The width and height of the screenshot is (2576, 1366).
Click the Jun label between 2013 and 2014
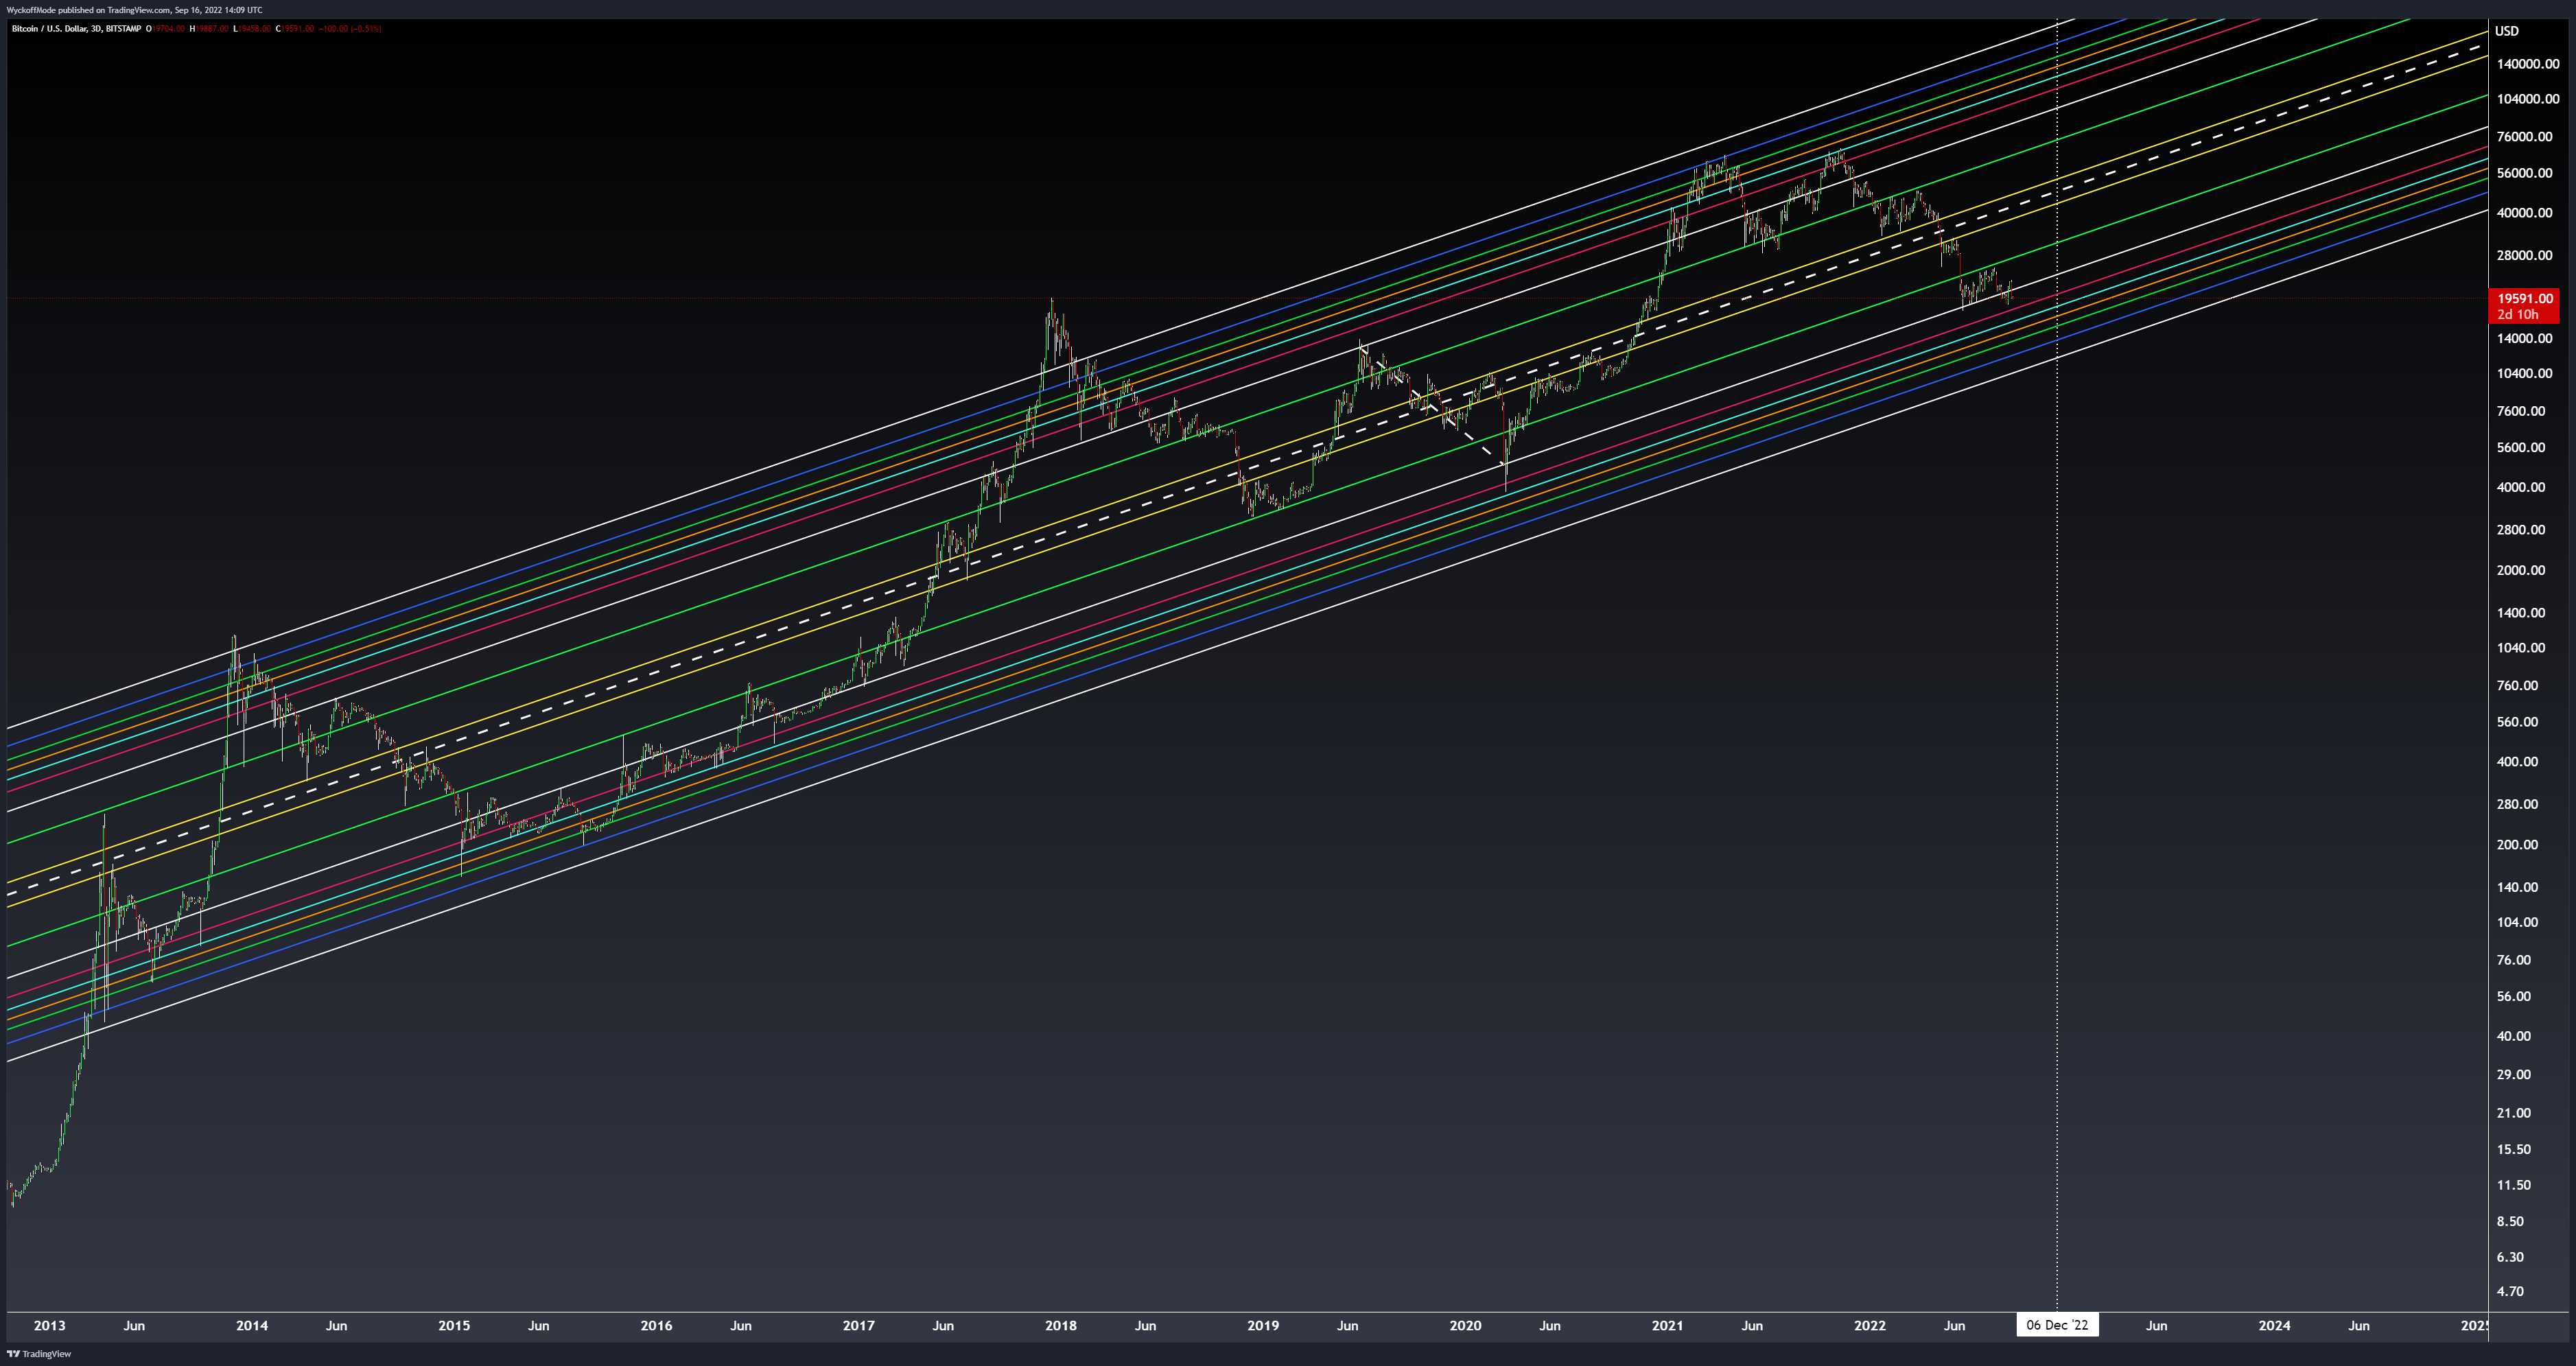[134, 1326]
